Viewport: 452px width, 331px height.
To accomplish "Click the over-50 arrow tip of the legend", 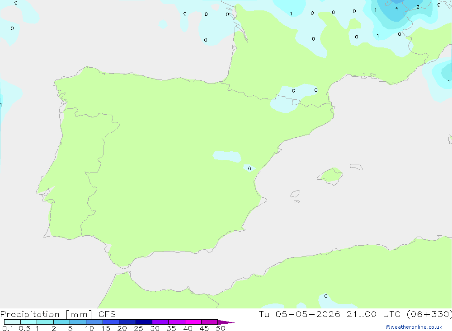I will click(226, 322).
